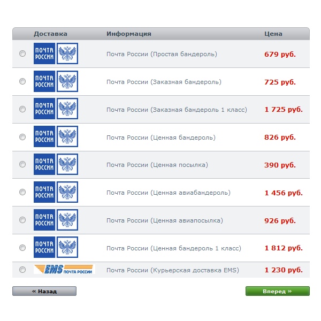Viewport: 321px width, 321px height.
Task: Click the Вперед green button
Action: point(277,291)
